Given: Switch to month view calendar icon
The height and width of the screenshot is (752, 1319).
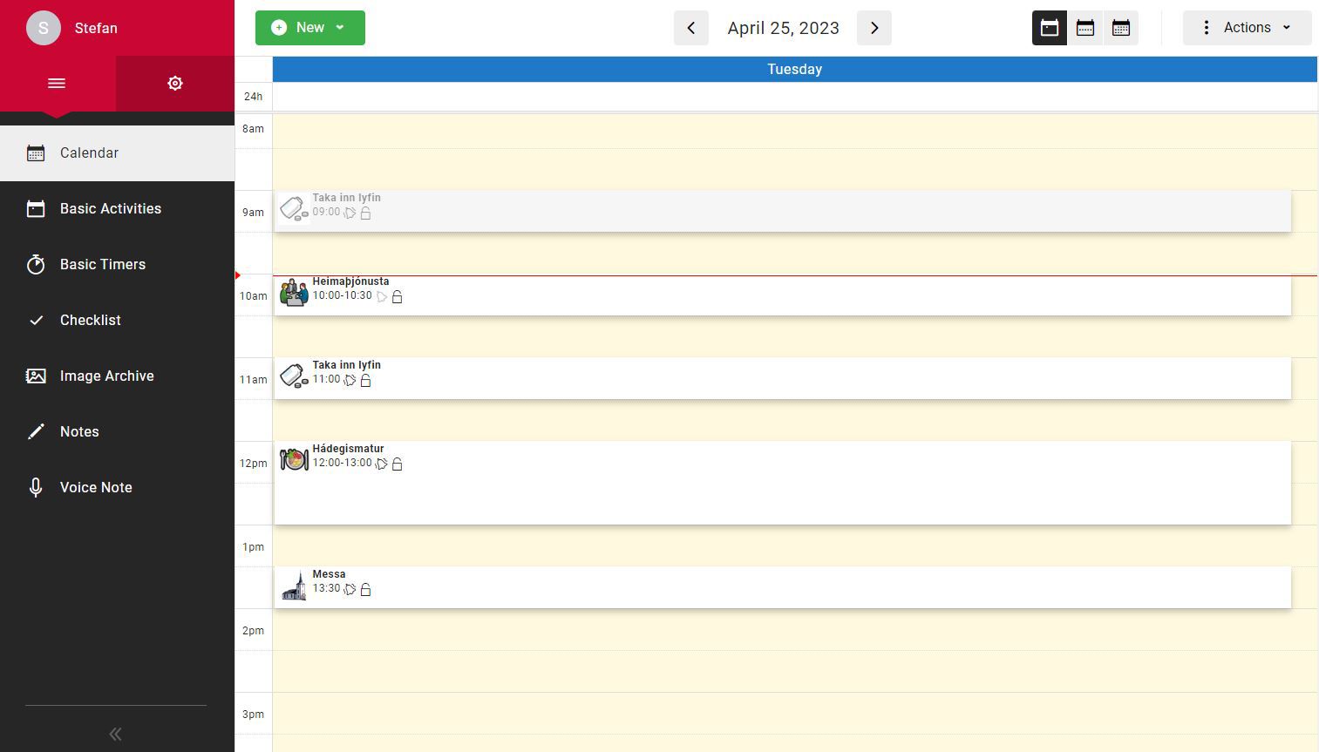Looking at the screenshot, I should (1120, 28).
